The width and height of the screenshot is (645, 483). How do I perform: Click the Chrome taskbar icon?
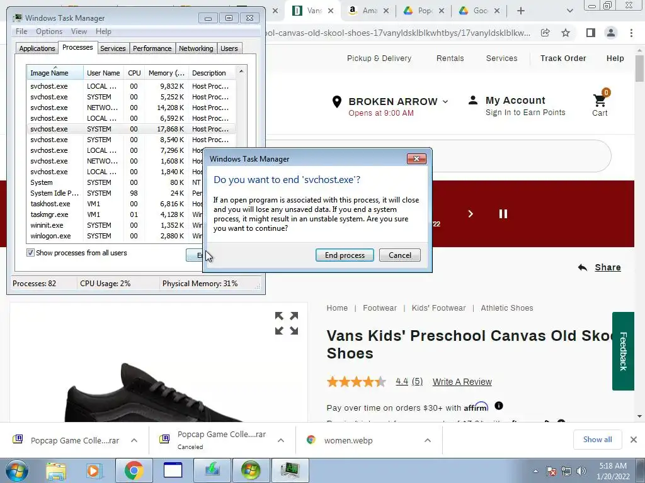pos(134,470)
